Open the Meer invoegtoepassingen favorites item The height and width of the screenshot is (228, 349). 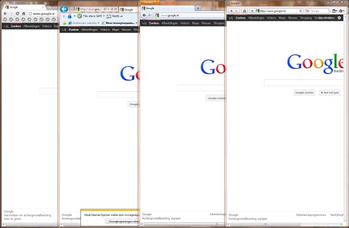tap(119, 23)
